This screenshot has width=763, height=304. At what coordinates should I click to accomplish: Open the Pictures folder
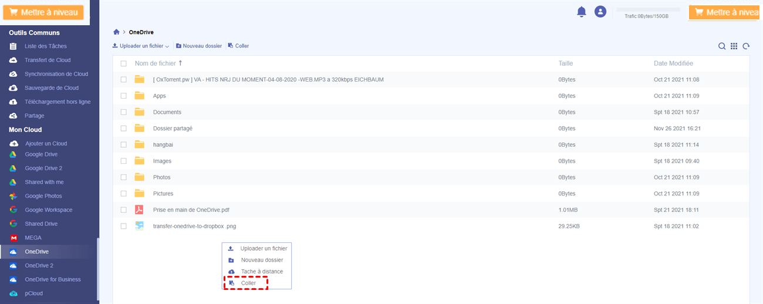point(163,193)
